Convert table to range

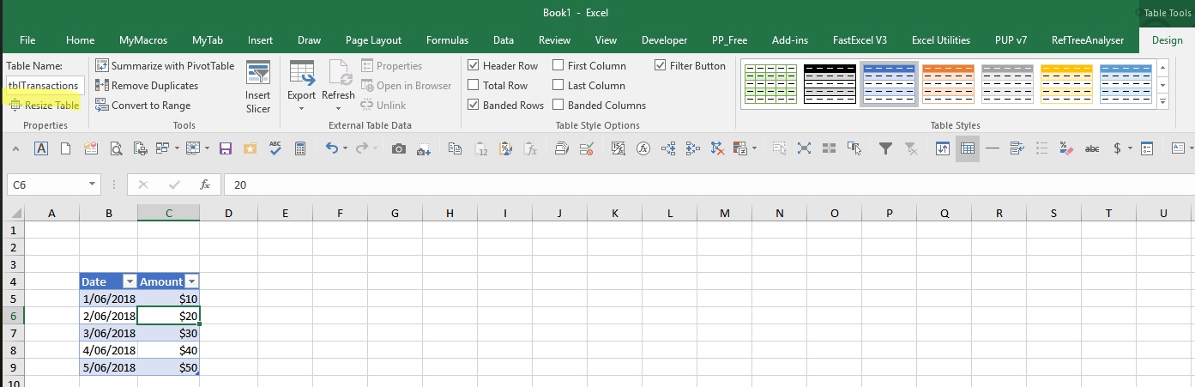(x=142, y=105)
